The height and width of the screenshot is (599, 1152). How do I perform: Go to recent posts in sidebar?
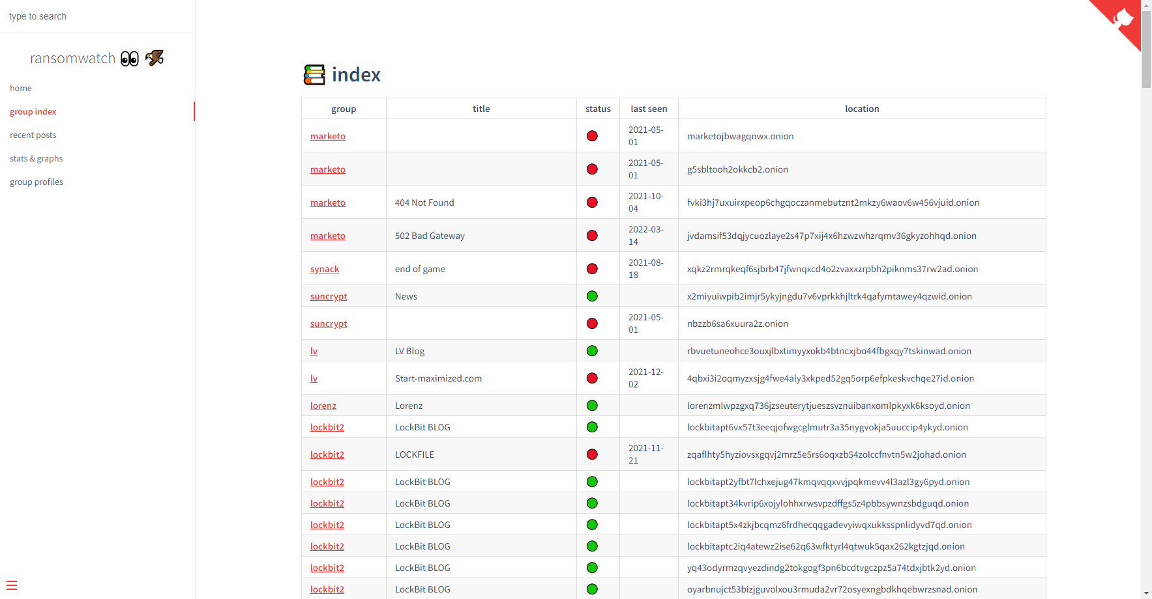point(33,135)
